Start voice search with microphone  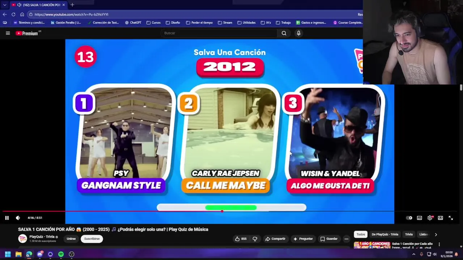pos(298,33)
